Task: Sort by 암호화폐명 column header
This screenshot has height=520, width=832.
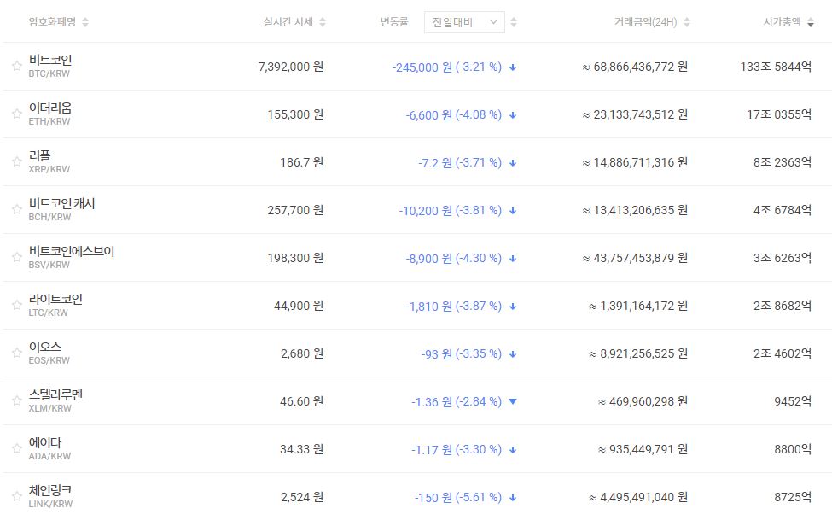Action: click(58, 22)
